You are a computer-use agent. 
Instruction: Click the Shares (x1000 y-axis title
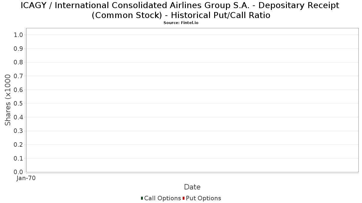(x=8, y=100)
